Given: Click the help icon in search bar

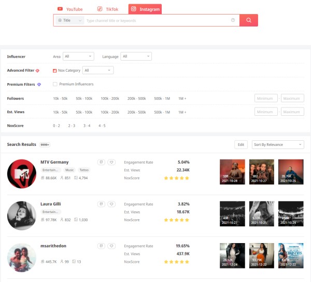Looking at the screenshot, I should [233, 20].
